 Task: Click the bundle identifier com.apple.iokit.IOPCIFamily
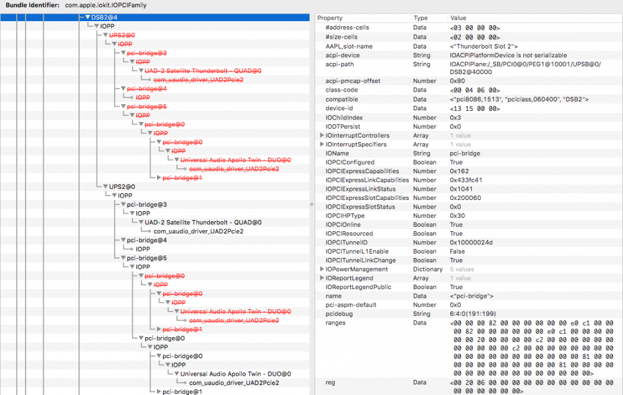(x=106, y=5)
